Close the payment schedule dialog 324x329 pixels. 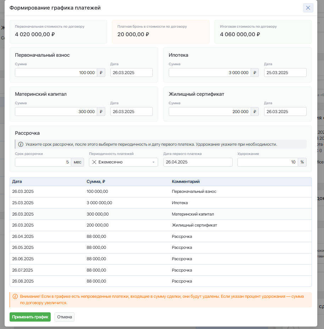click(x=308, y=8)
